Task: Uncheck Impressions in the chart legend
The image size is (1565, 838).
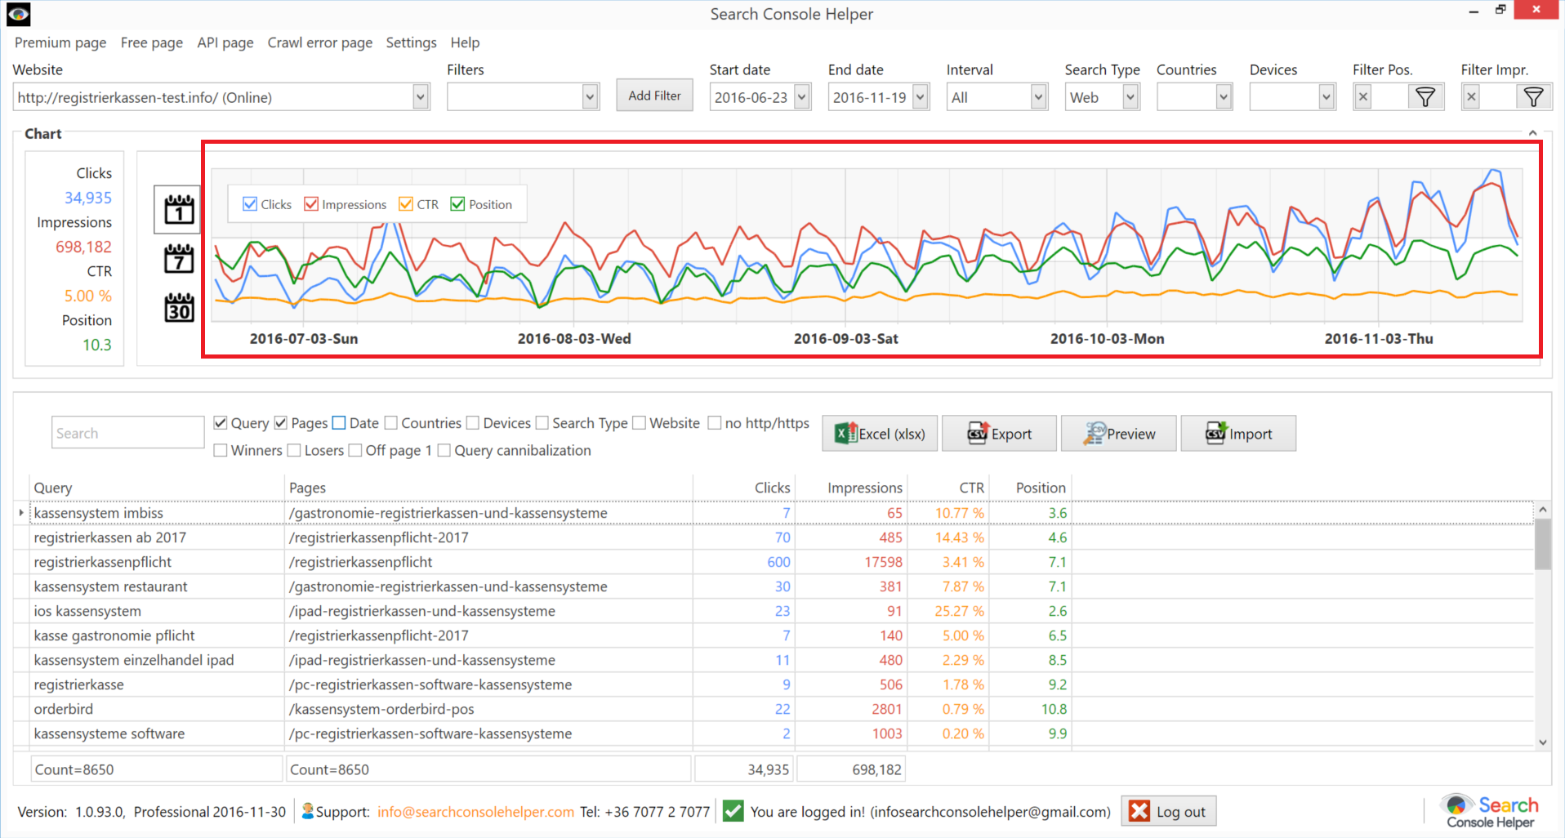Action: [x=310, y=204]
